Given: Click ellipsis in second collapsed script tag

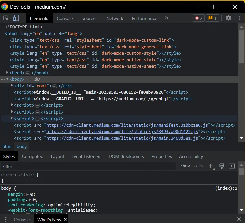Looking at the screenshot, I should click(37, 112).
